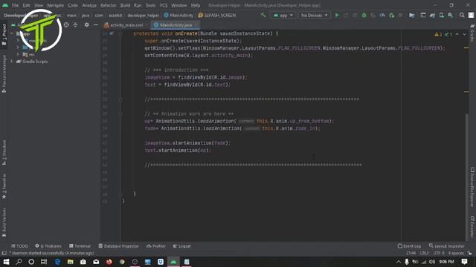Toggle the Device File Explorer sidebar tab
476x267 pixels.
tap(472, 187)
